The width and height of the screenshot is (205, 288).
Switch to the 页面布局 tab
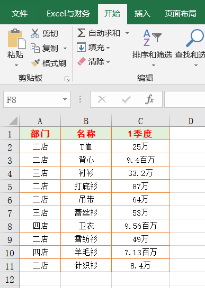click(180, 14)
